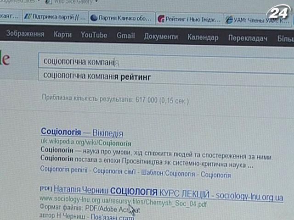Open Календар in Google top bar

(x=203, y=38)
